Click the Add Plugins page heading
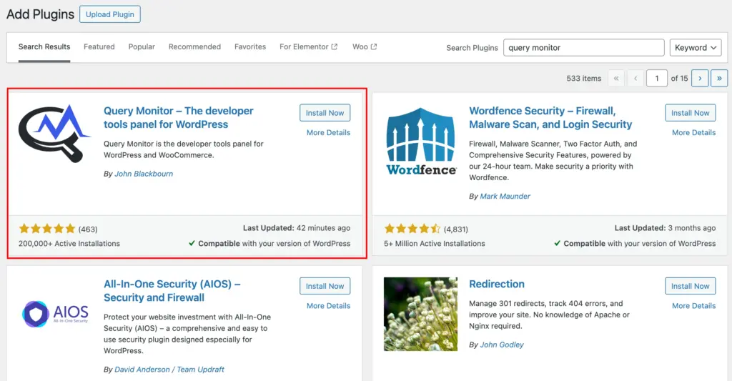 click(40, 14)
